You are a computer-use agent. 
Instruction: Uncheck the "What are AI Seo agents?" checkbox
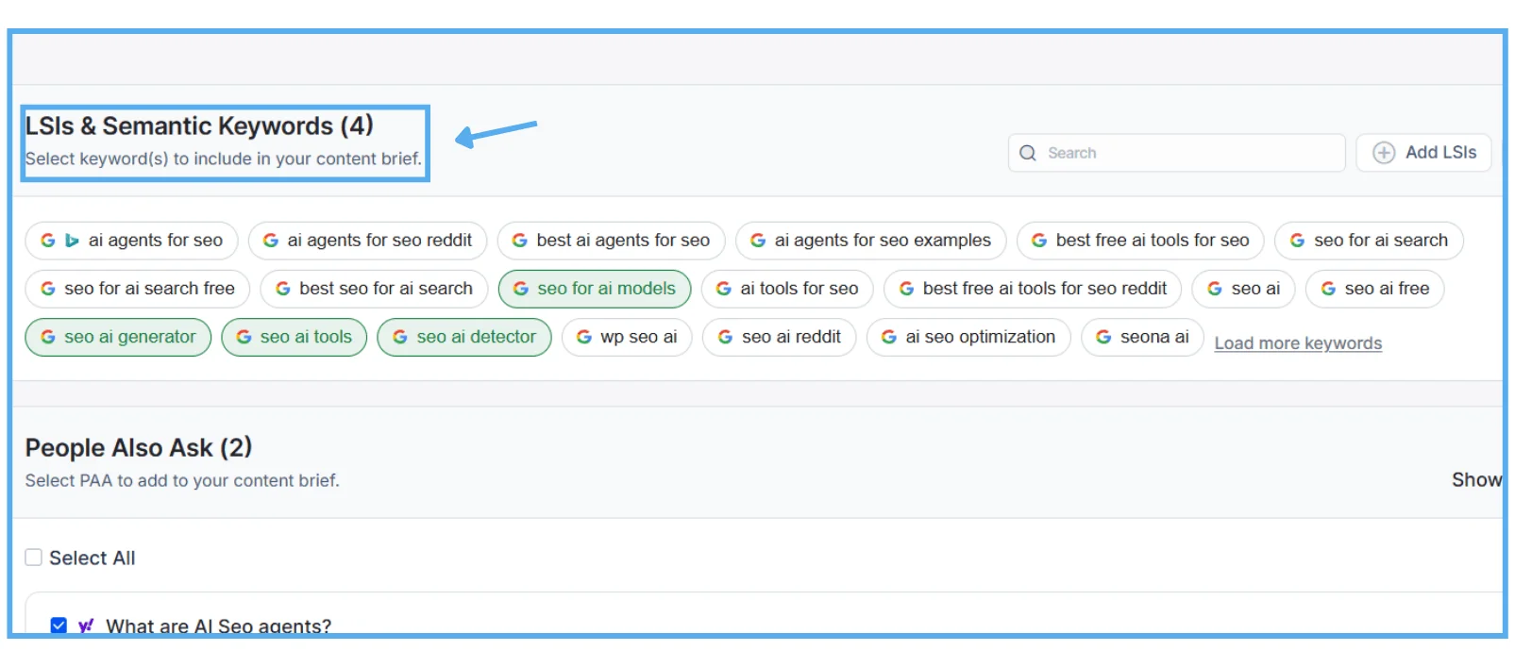click(59, 625)
